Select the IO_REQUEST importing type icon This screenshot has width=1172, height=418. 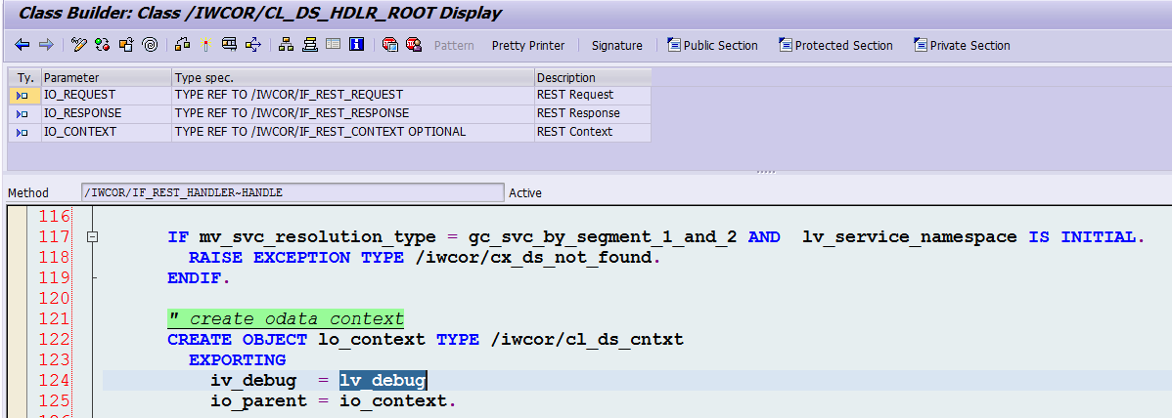(23, 96)
